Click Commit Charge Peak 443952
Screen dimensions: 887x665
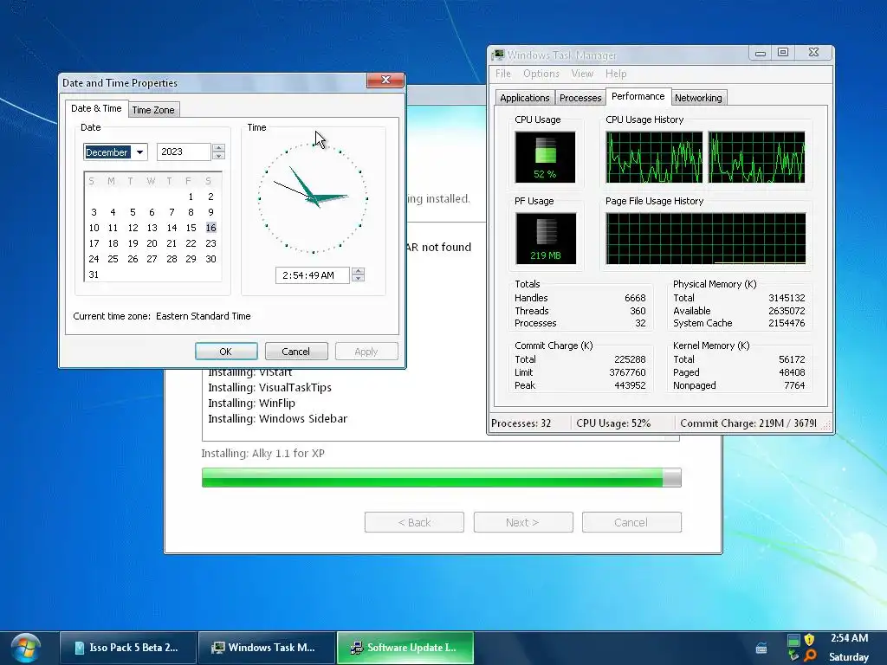click(x=630, y=385)
